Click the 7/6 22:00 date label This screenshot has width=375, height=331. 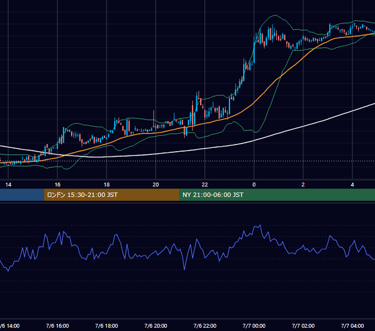coord(205,325)
